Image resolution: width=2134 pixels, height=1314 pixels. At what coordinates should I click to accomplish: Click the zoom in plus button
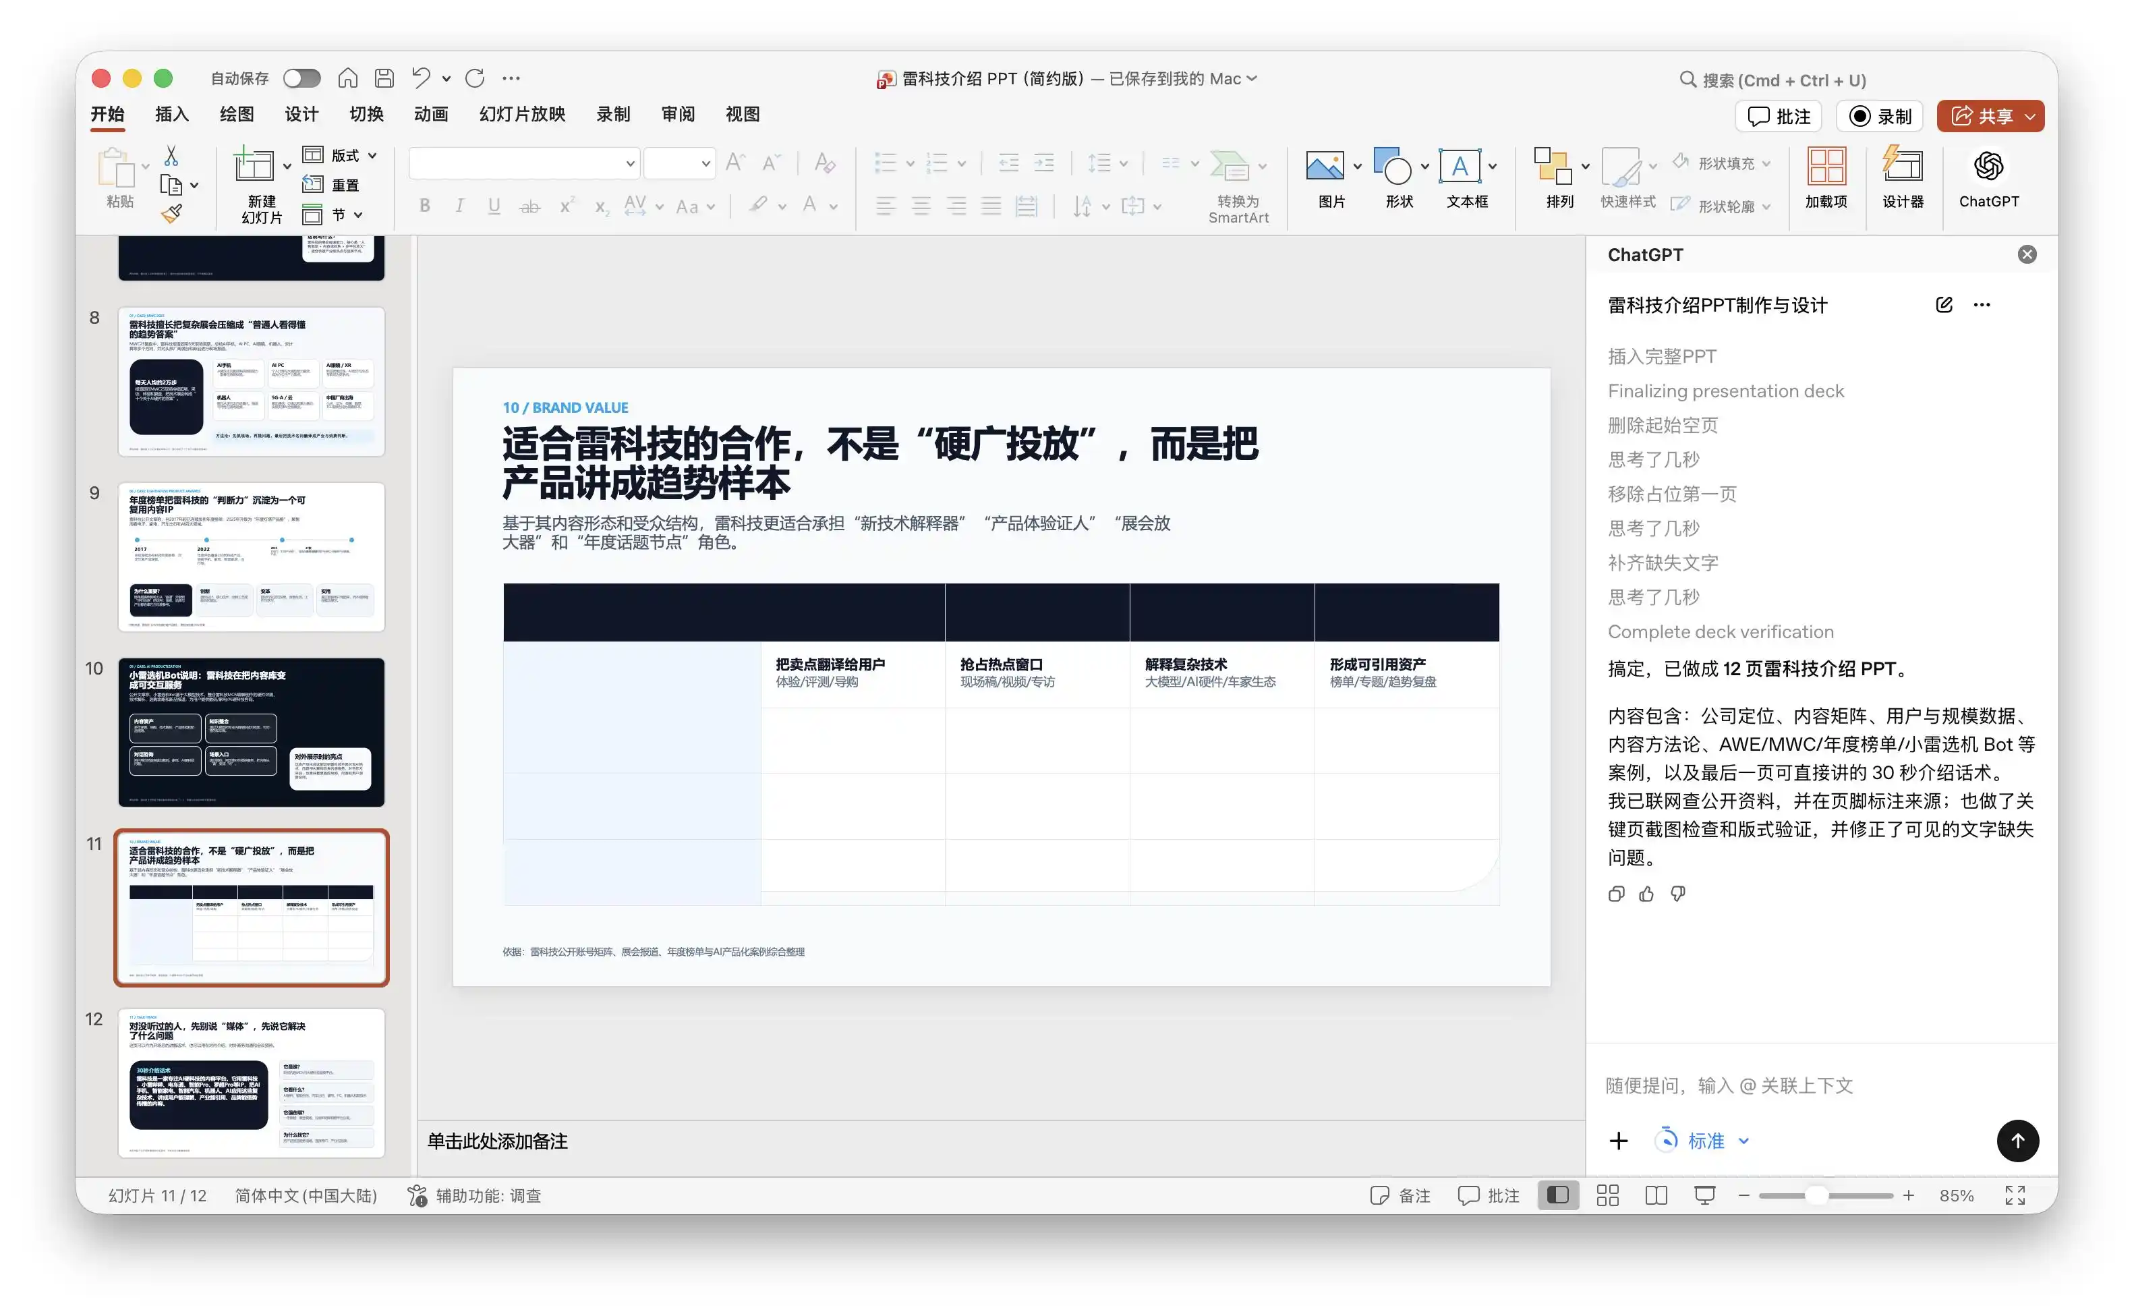pyautogui.click(x=1908, y=1196)
